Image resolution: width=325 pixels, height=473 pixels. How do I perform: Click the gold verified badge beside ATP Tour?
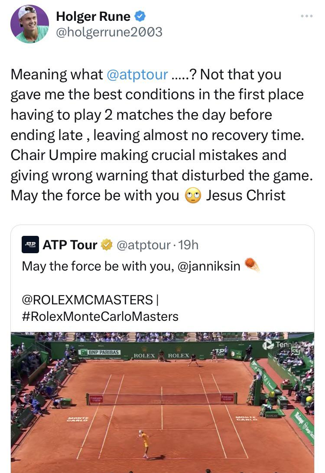click(106, 245)
